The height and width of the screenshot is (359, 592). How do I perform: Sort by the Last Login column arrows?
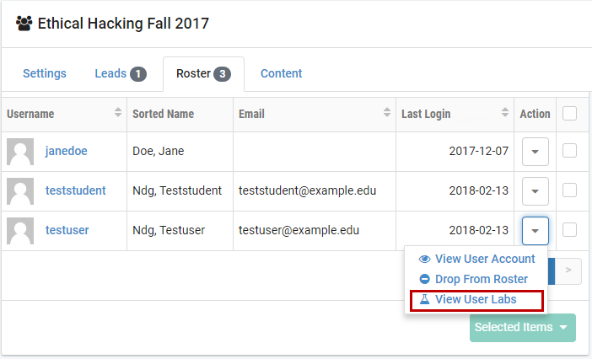[505, 113]
